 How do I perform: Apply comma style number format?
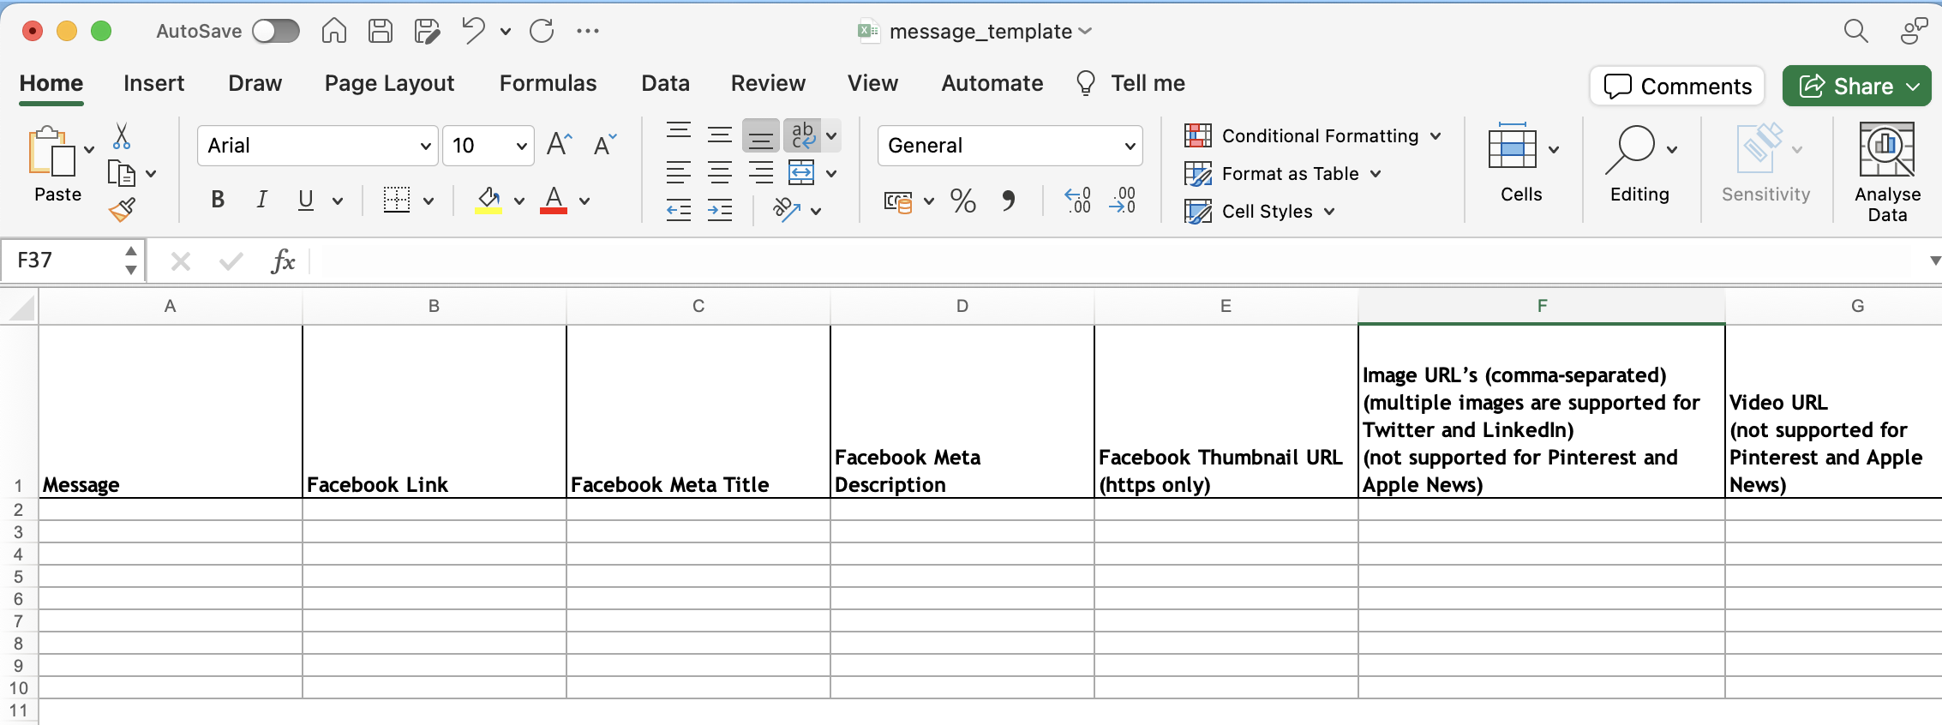tap(1009, 201)
